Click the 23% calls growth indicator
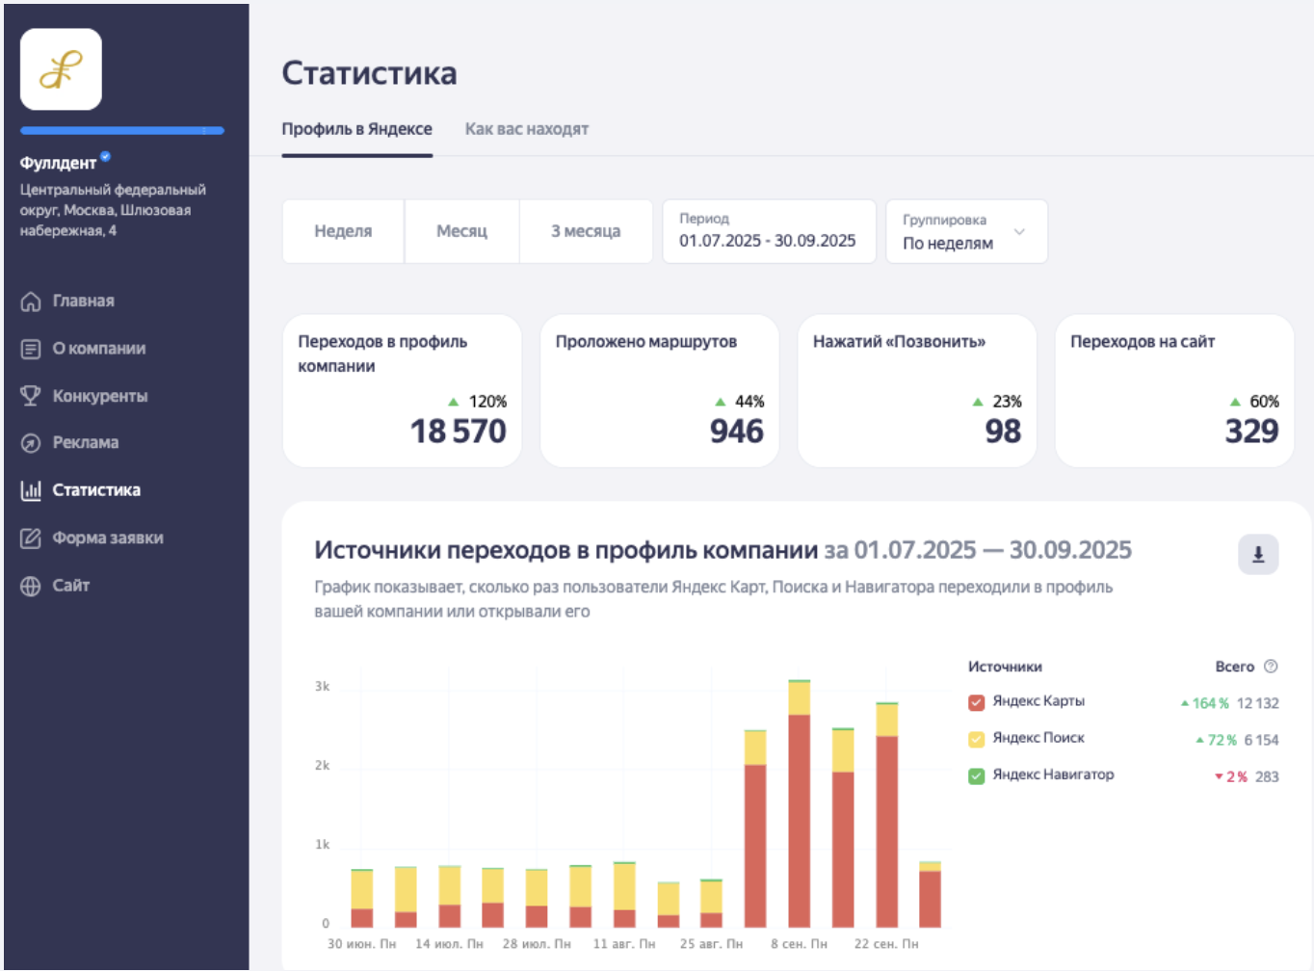1314x971 pixels. pyautogui.click(x=997, y=402)
